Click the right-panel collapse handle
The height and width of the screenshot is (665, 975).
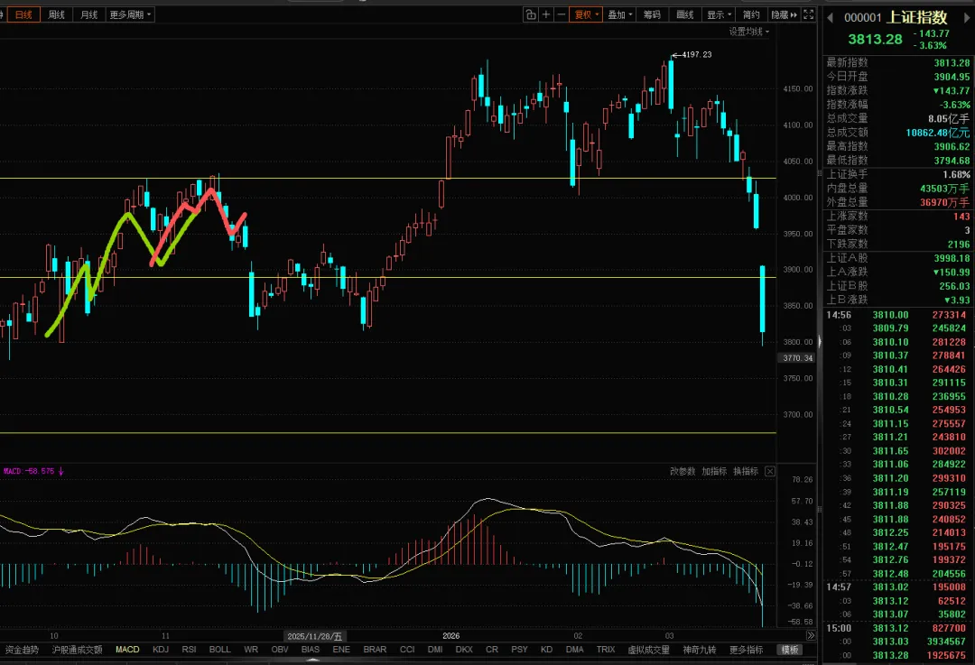click(820, 341)
